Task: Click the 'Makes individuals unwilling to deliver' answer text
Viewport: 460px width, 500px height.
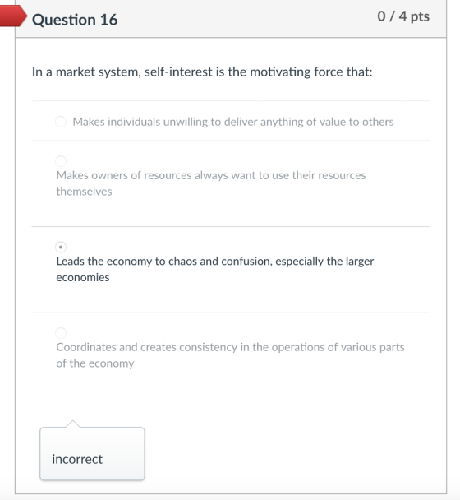Action: pyautogui.click(x=233, y=122)
